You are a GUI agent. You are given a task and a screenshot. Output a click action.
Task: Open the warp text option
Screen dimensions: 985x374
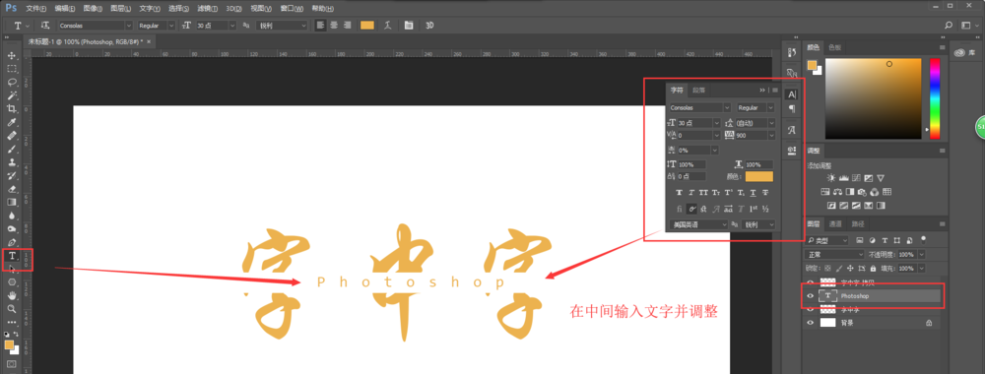click(x=388, y=26)
